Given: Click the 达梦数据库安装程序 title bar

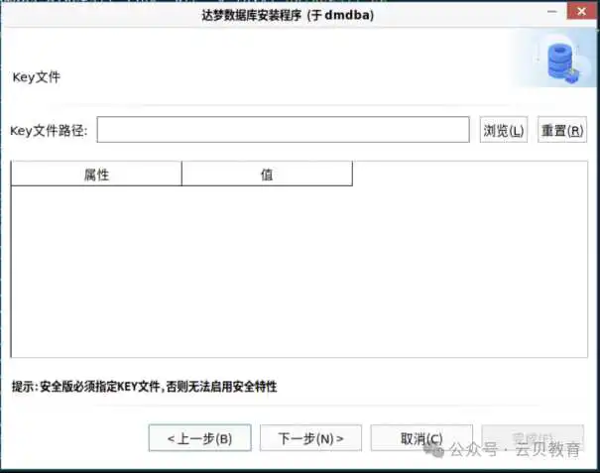Looking at the screenshot, I should 288,15.
